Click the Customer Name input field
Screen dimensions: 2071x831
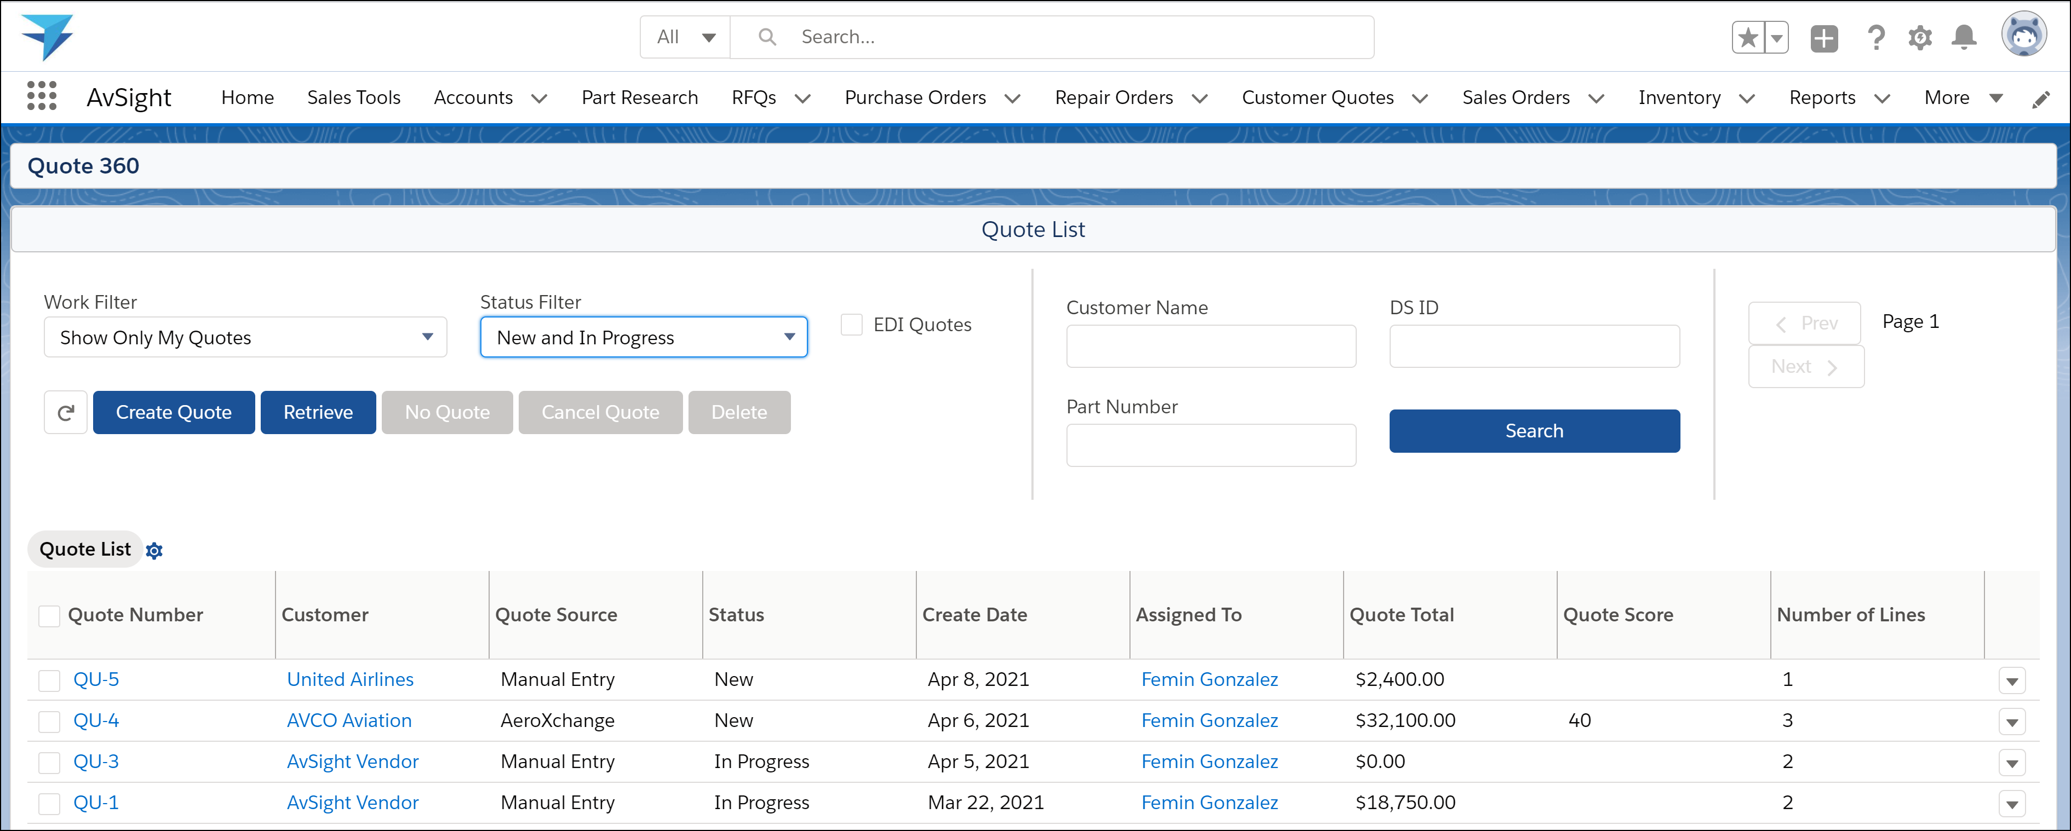[x=1211, y=347]
